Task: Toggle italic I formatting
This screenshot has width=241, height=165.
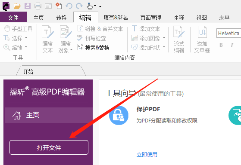Action: click(232, 45)
